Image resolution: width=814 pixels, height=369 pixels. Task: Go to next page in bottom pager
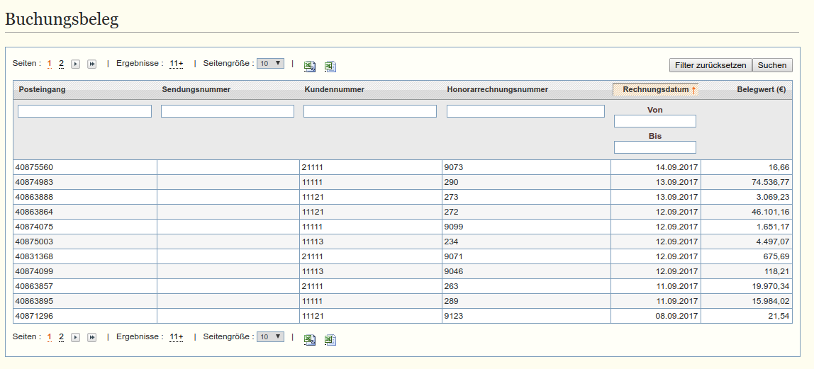[76, 337]
